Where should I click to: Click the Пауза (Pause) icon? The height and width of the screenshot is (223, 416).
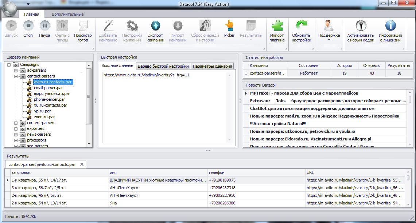44,26
